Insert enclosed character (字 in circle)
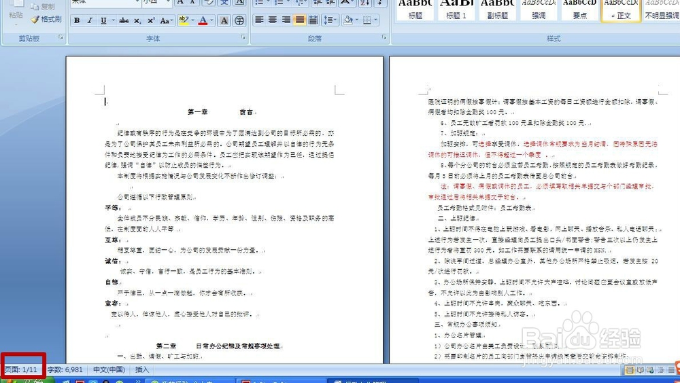This screenshot has width=680, height=383. (239, 20)
